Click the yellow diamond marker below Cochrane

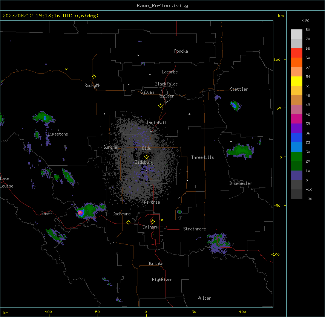tap(128, 222)
